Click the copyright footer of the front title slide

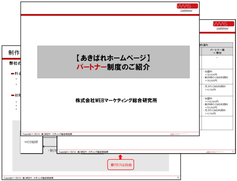[x=47, y=134]
